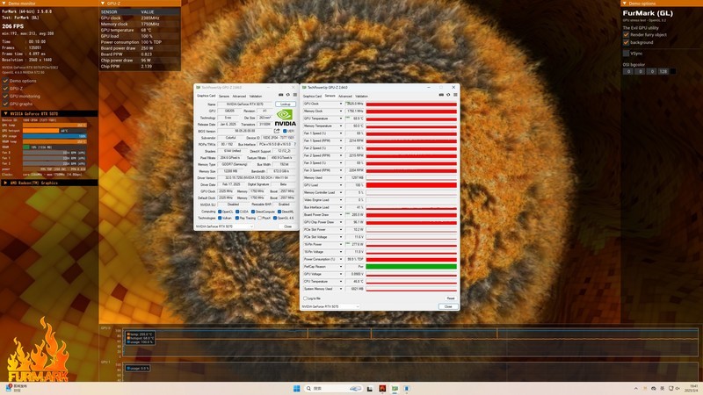Click first OSI bgcolor value field
The image size is (703, 395).
[628, 71]
